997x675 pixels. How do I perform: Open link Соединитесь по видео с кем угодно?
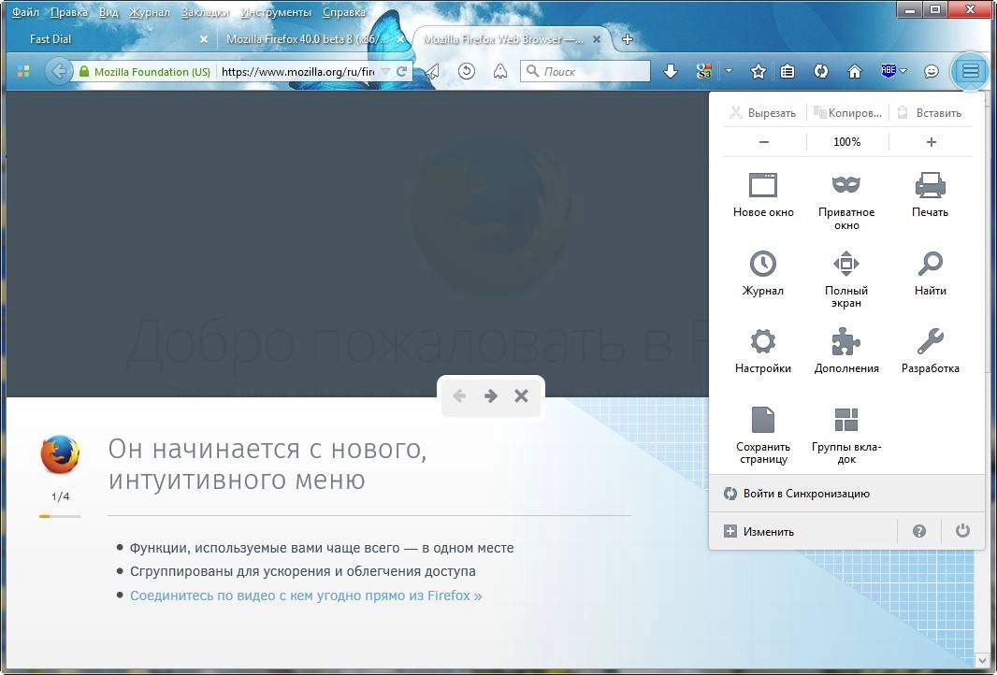point(306,596)
